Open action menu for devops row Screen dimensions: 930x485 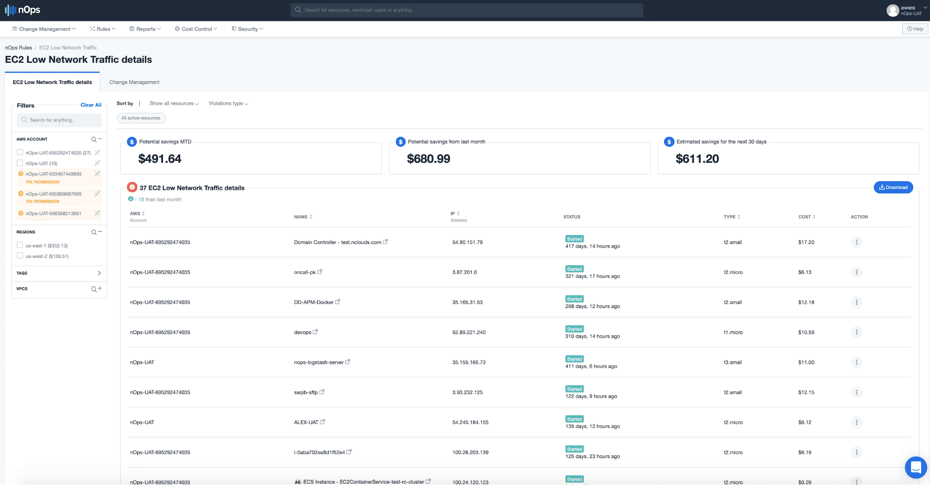pos(856,332)
